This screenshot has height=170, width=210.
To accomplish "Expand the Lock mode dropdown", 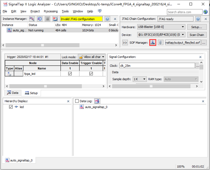I will point(91,57).
